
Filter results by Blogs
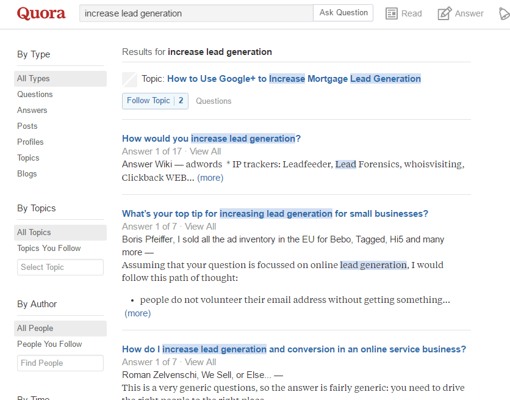pos(27,174)
